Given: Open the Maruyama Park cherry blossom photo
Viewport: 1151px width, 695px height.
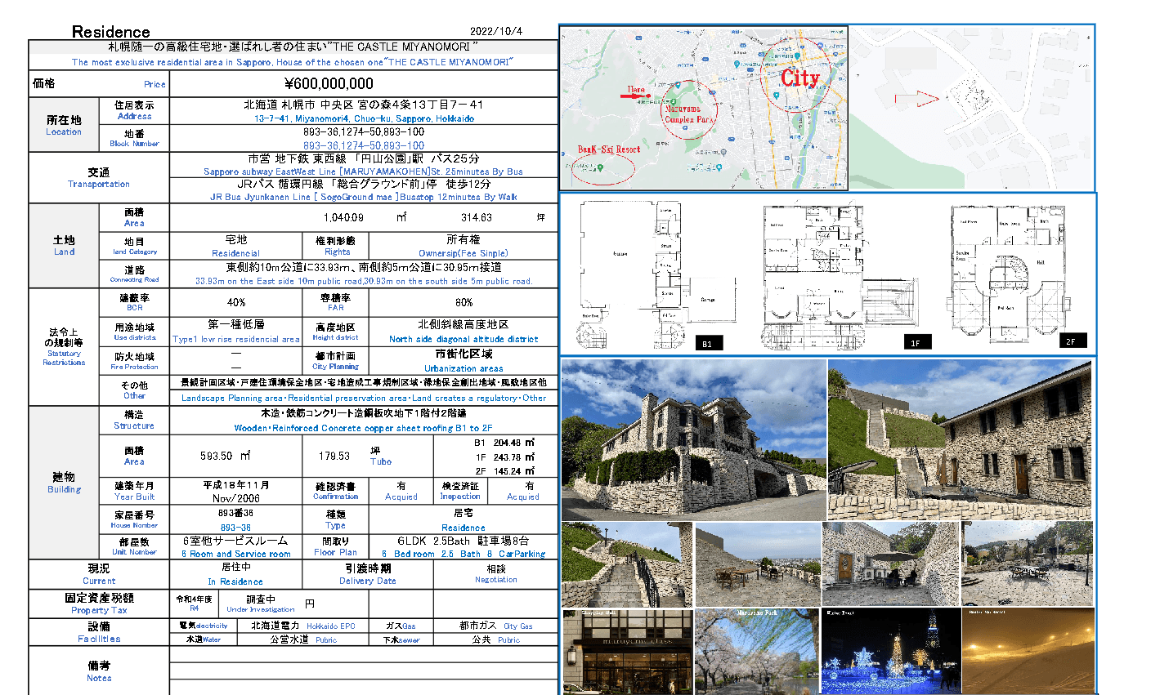Looking at the screenshot, I should pos(757,651).
